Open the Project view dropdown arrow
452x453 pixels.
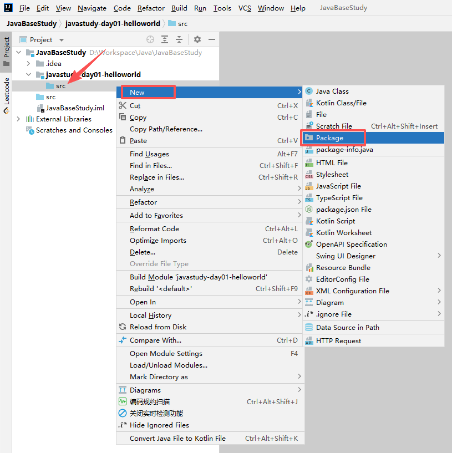[x=61, y=39]
